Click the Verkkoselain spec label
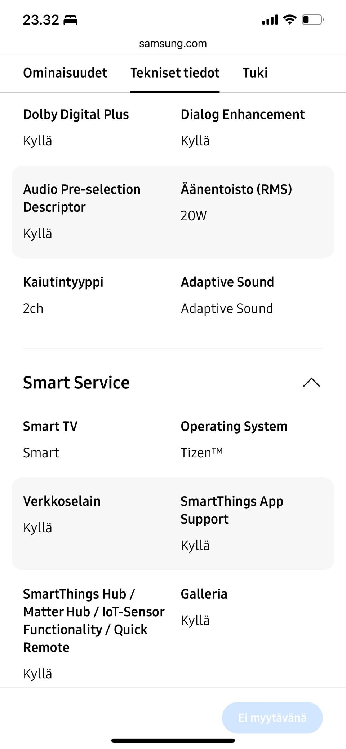The height and width of the screenshot is (749, 346). click(x=62, y=501)
